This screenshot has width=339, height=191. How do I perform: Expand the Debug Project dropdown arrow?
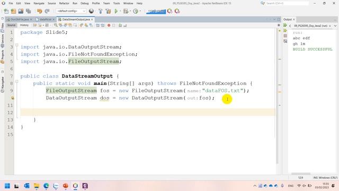tap(130, 11)
